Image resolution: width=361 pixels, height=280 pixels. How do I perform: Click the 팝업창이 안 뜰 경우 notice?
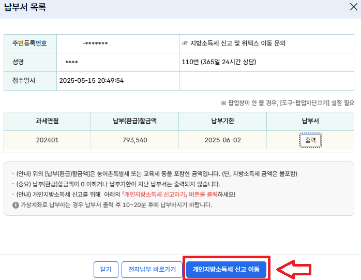[288, 103]
